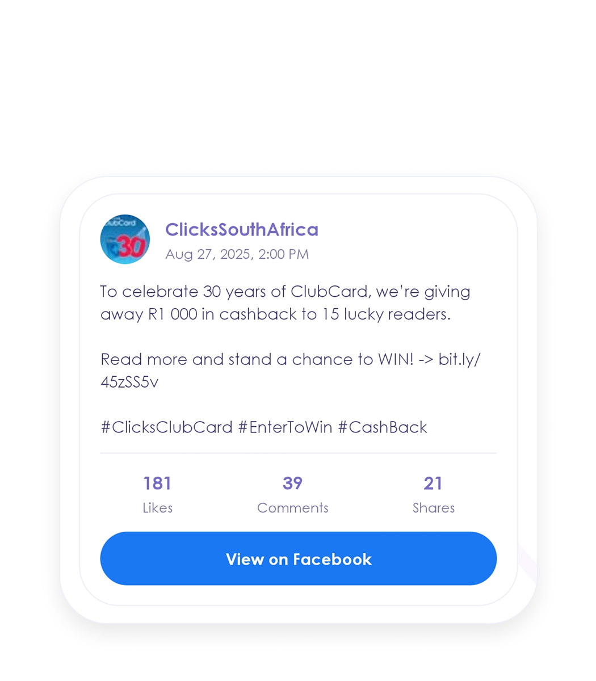Select the 'To celebrate 30 years' text line

pos(285,292)
